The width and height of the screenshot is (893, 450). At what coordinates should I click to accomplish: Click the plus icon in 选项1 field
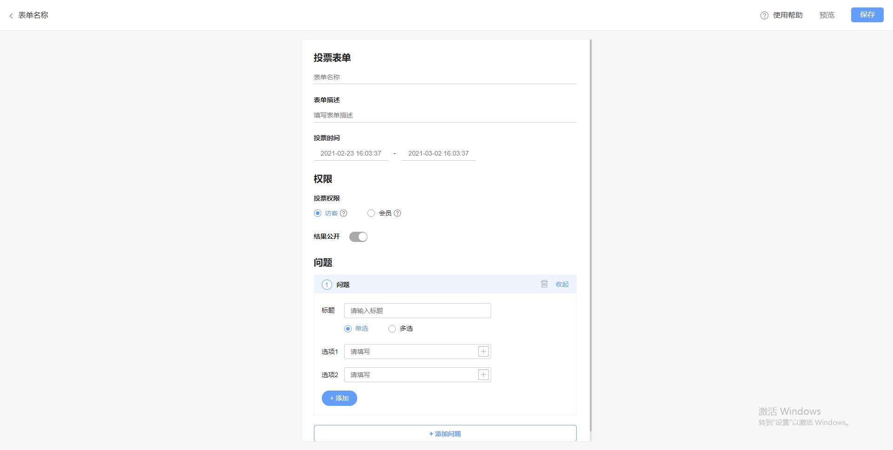coord(483,352)
